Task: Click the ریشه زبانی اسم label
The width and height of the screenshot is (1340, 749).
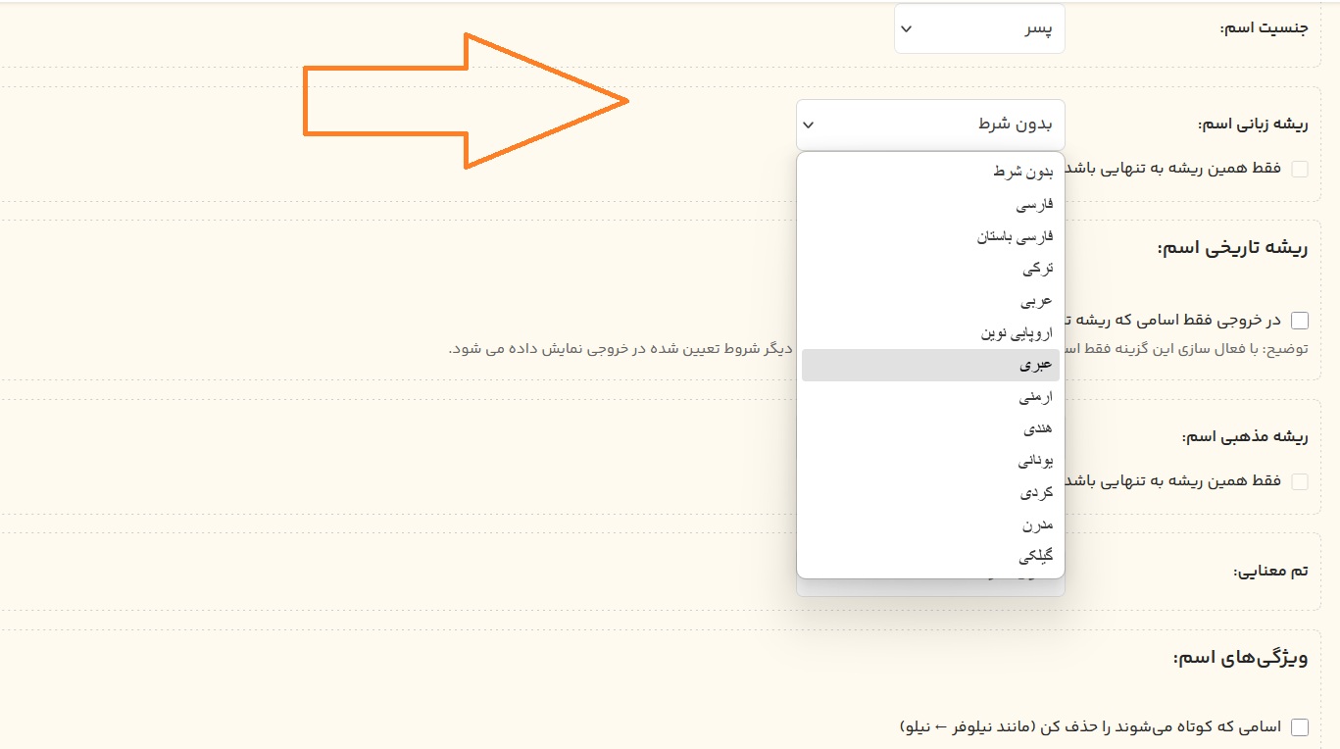Action: [1253, 125]
